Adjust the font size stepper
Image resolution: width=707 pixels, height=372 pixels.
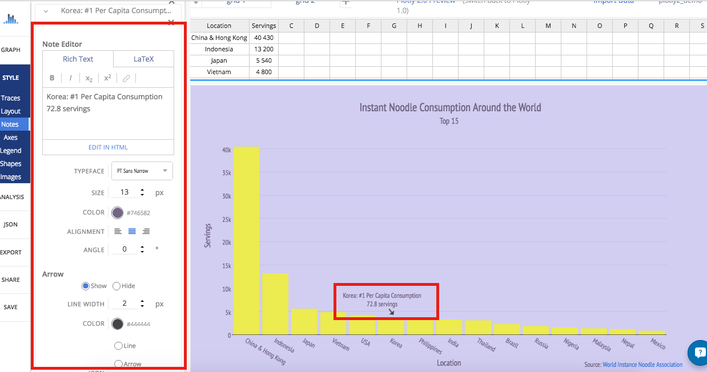pyautogui.click(x=142, y=193)
